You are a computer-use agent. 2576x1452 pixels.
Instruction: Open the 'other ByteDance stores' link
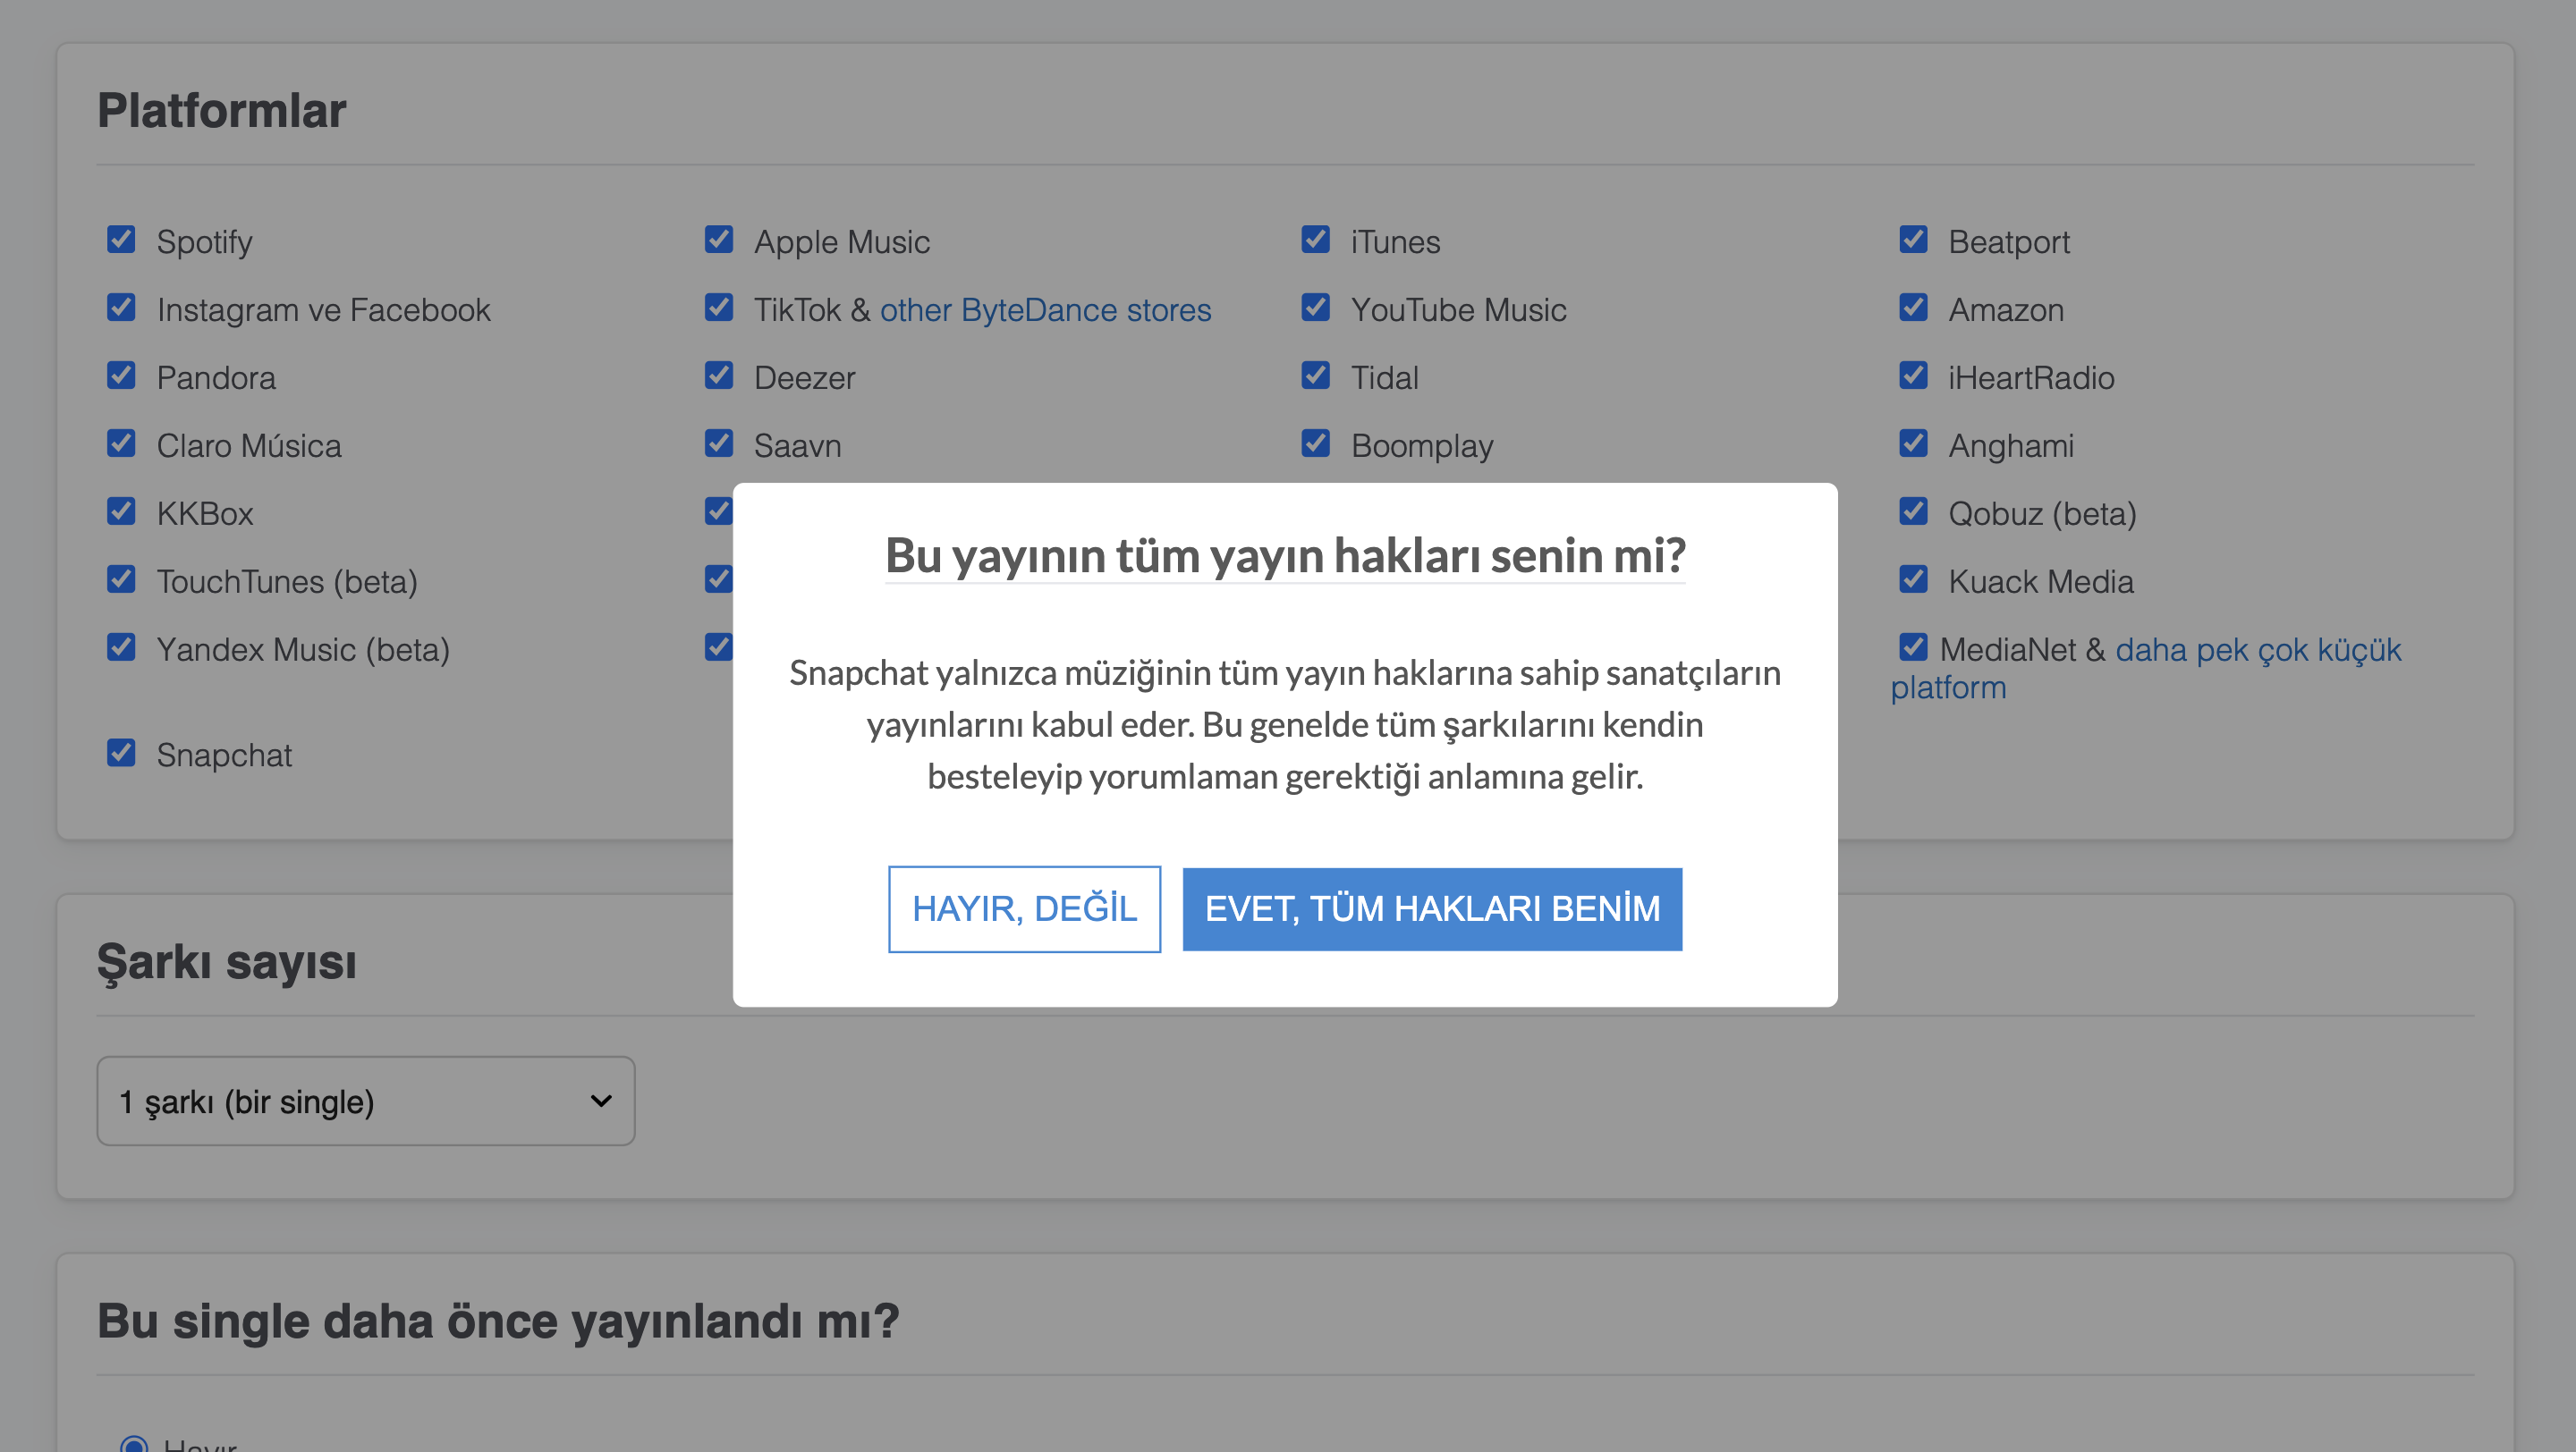(1045, 309)
